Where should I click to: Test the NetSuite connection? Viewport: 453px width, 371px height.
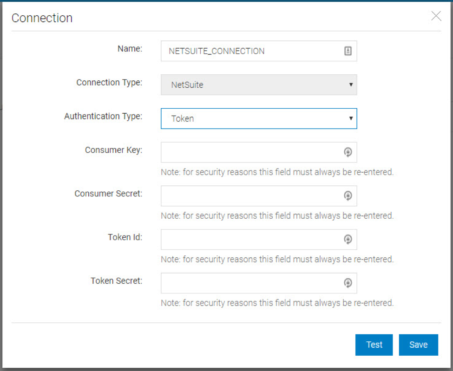point(374,345)
